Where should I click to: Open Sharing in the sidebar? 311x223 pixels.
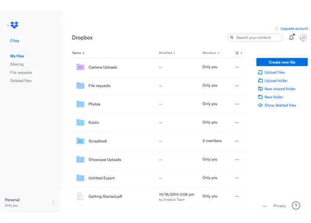tap(17, 64)
